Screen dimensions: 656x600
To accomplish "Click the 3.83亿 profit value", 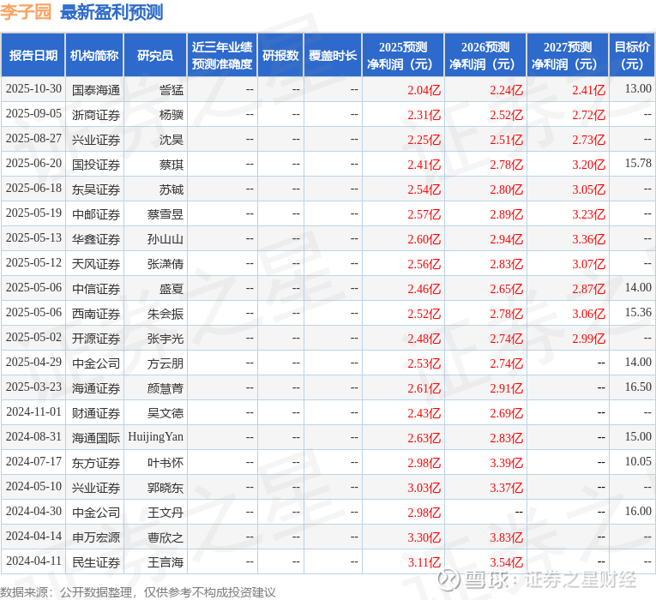I will pos(507,537).
